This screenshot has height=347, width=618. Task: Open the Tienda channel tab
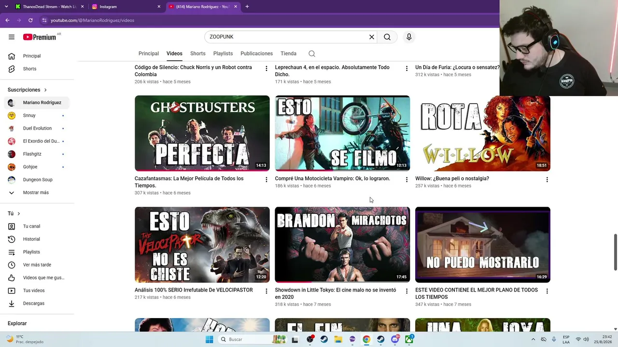click(288, 53)
